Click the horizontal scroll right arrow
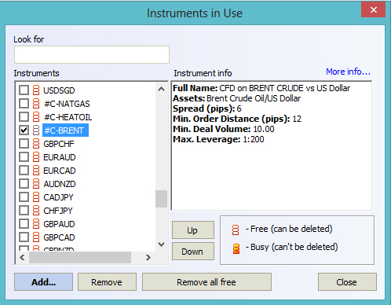Viewport: 391px width, 305px height. tap(148, 258)
